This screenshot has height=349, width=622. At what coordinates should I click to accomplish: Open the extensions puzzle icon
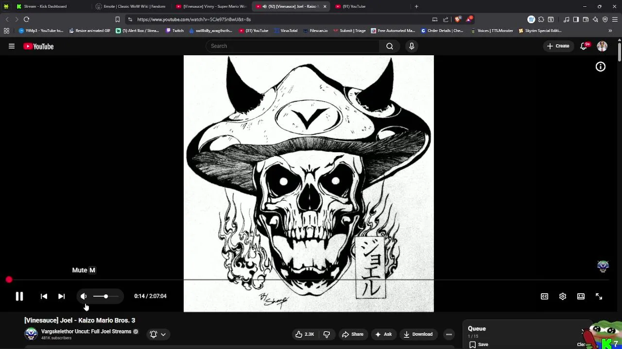point(541,19)
